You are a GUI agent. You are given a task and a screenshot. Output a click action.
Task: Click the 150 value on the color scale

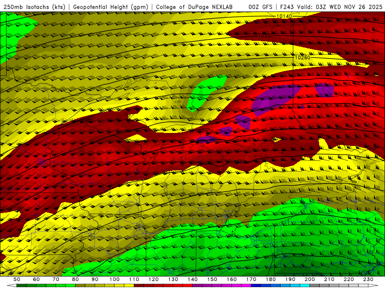tap(212, 279)
